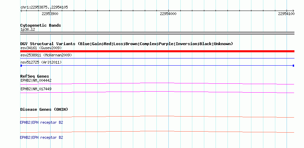Click the left arrowhead of the ruler
The width and height of the screenshot is (304, 148).
[21, 11]
